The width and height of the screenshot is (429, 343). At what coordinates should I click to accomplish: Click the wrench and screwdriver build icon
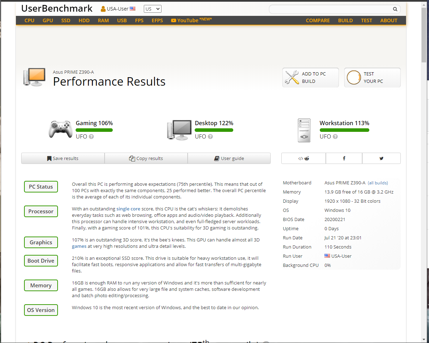[292, 78]
